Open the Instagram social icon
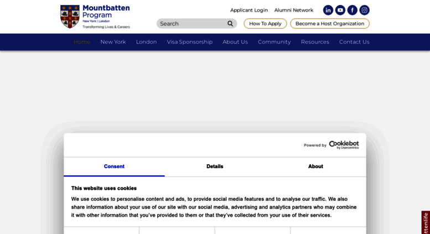 coord(364,10)
